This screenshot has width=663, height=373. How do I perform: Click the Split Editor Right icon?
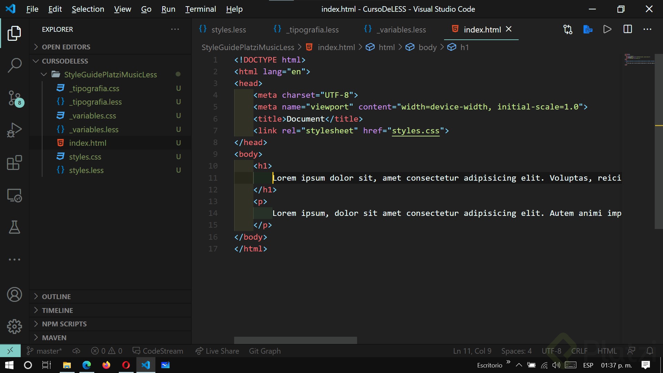pyautogui.click(x=627, y=29)
